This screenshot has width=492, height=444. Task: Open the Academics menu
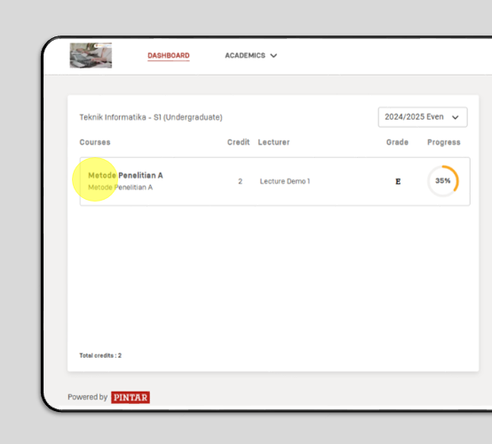tap(250, 56)
